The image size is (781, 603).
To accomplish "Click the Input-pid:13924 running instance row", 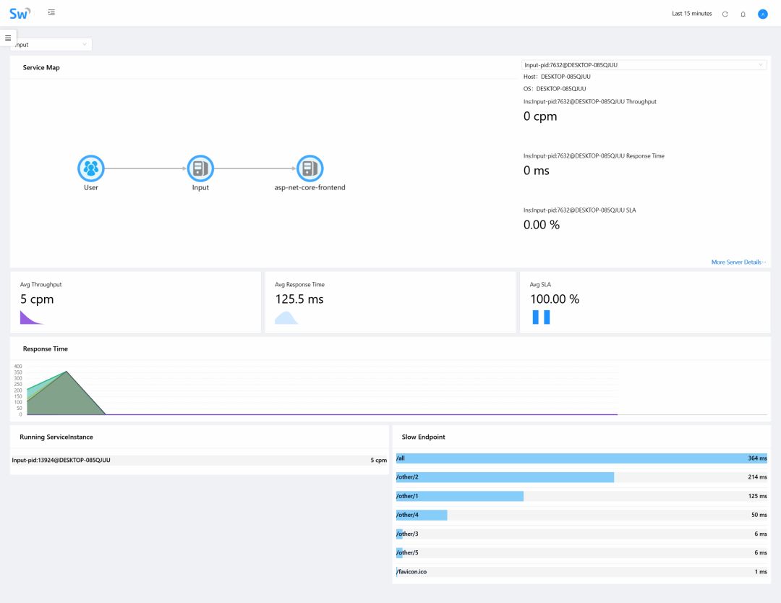I will 199,460.
